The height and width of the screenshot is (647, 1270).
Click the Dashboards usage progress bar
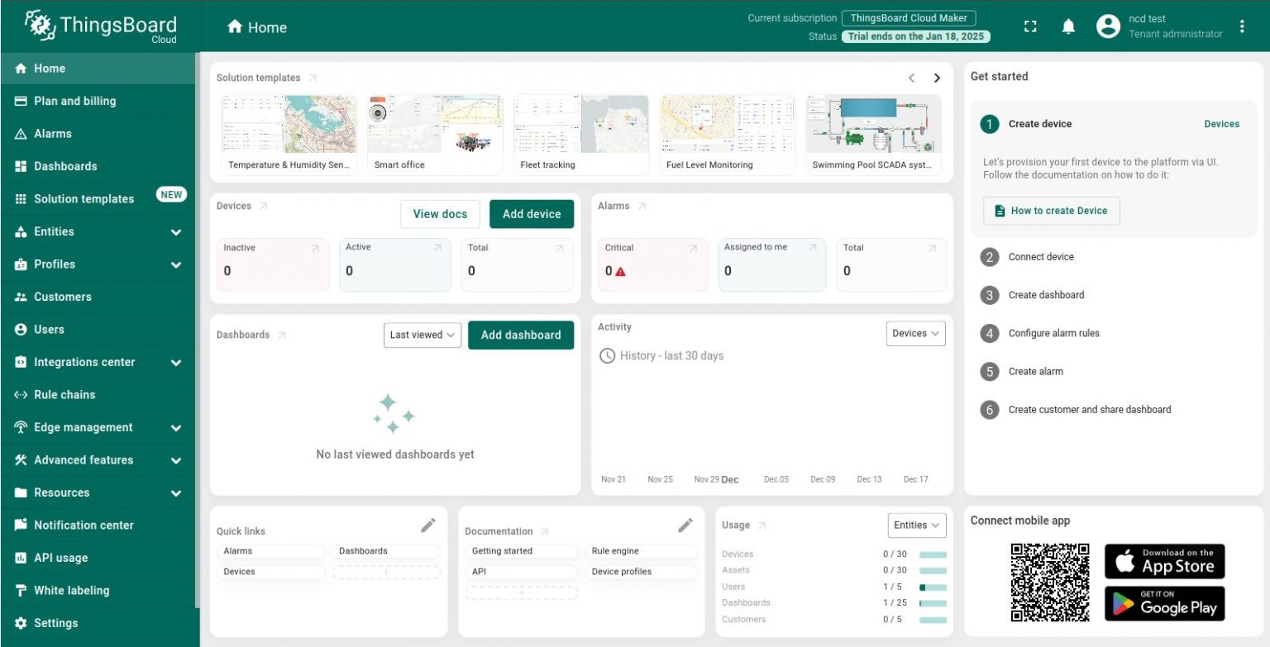coord(933,602)
